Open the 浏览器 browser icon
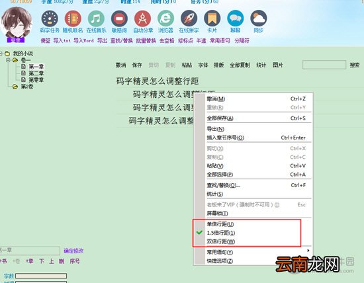 point(165,19)
